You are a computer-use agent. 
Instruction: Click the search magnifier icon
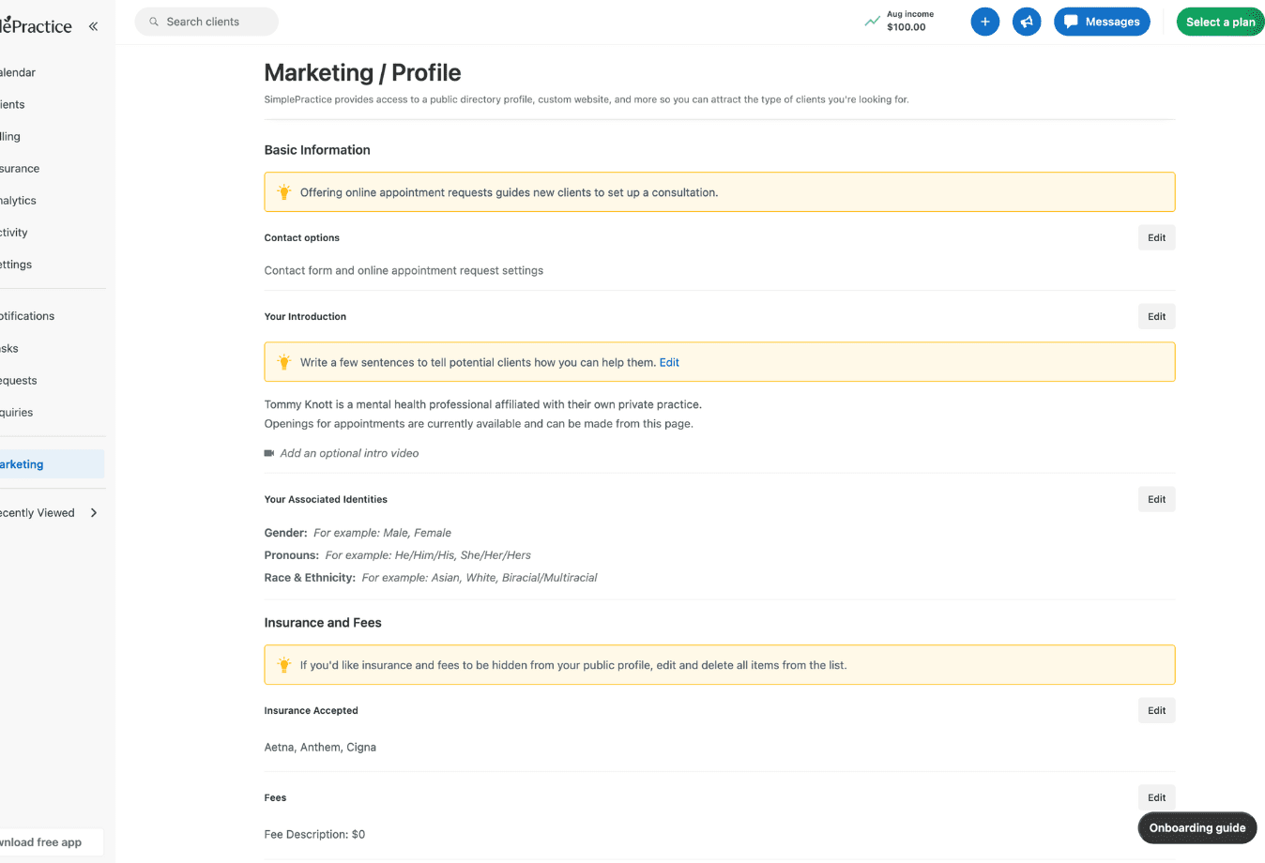[154, 22]
